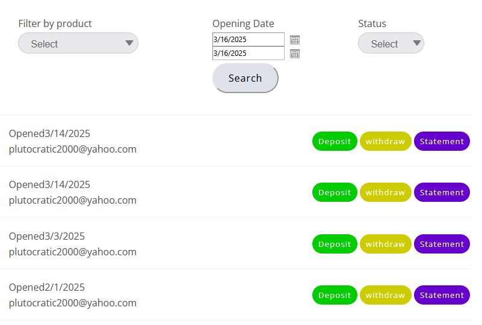The height and width of the screenshot is (325, 482).
Task: Open calendar picker for first opening date
Action: tap(295, 40)
